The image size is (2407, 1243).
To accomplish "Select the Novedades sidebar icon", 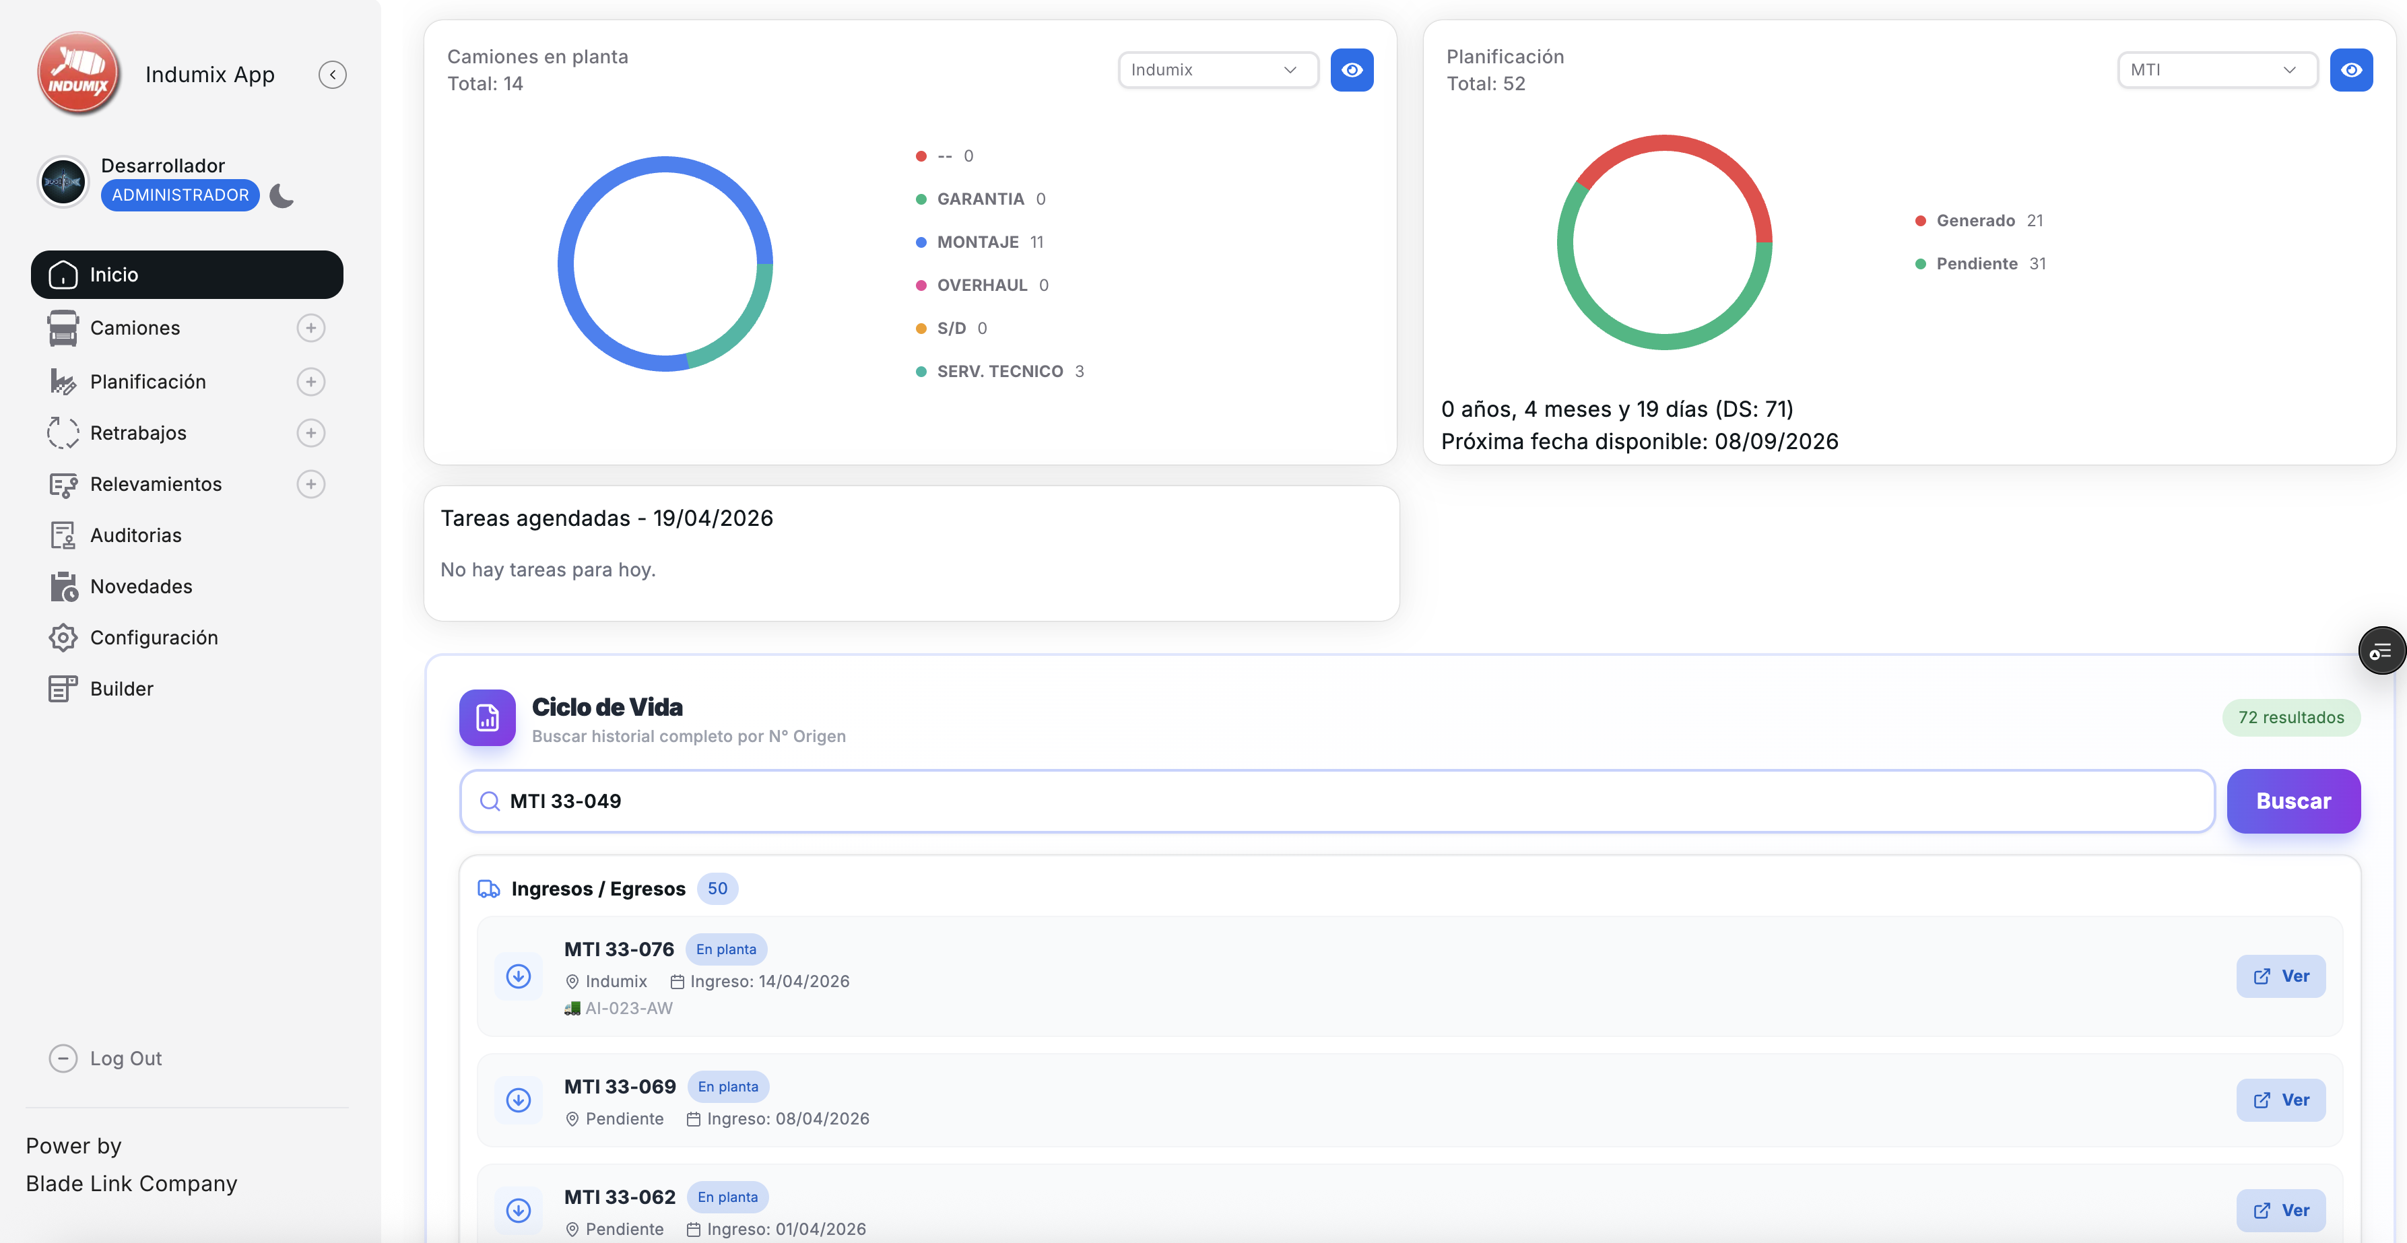I will pos(62,586).
